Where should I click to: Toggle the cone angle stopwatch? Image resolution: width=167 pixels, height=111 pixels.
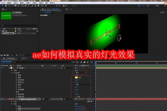coord(16,80)
